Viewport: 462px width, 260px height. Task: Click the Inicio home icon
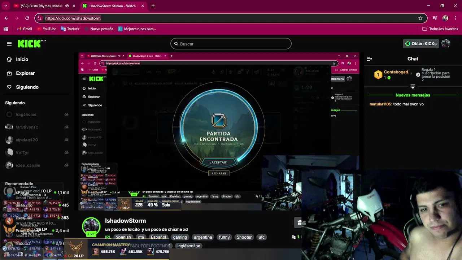click(9, 59)
